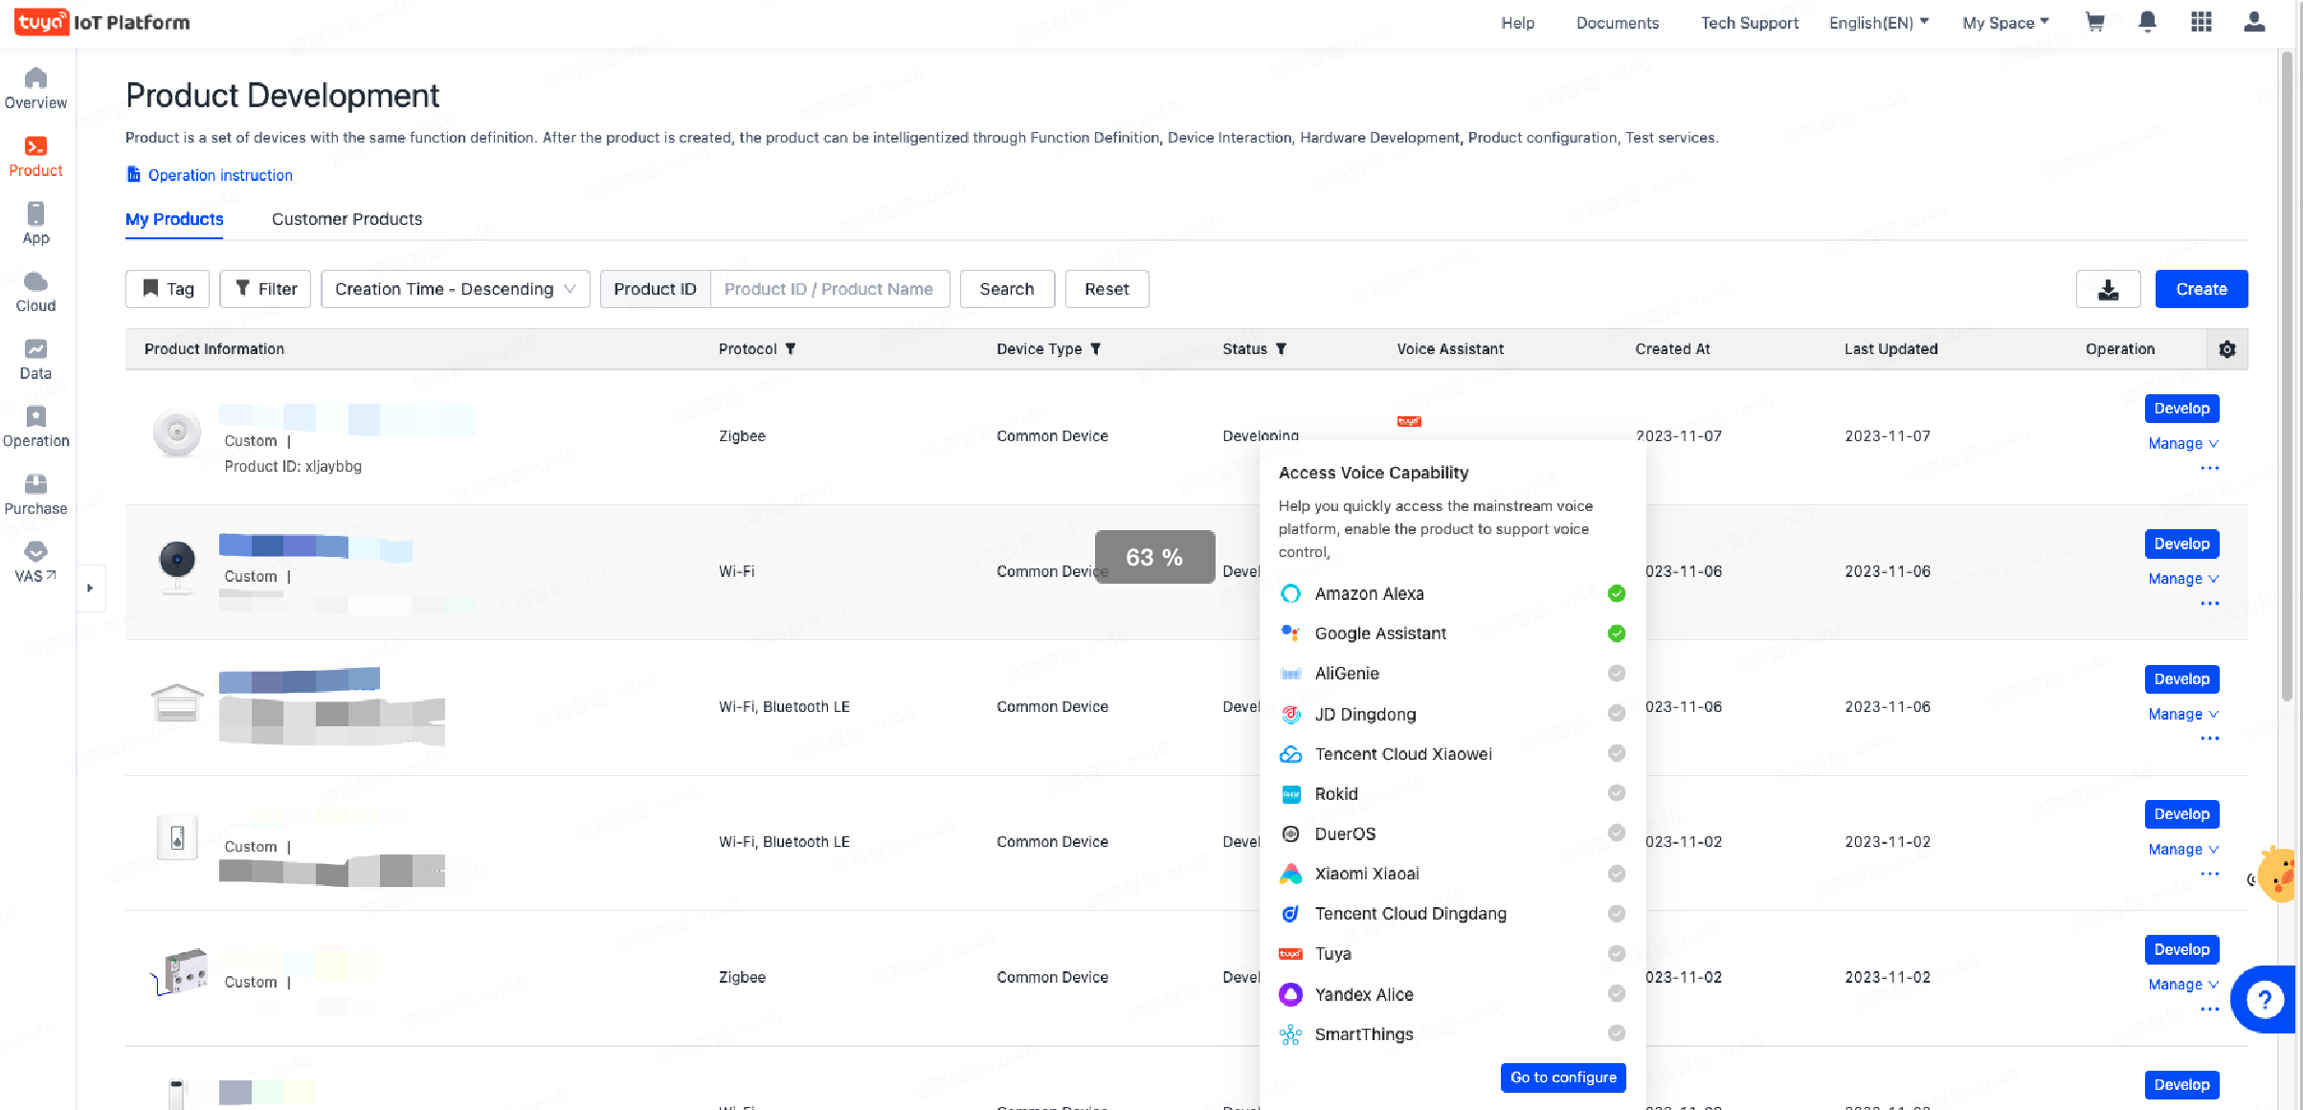Click the Status column filter icon
Screen dimensions: 2303x1110
click(x=1281, y=349)
